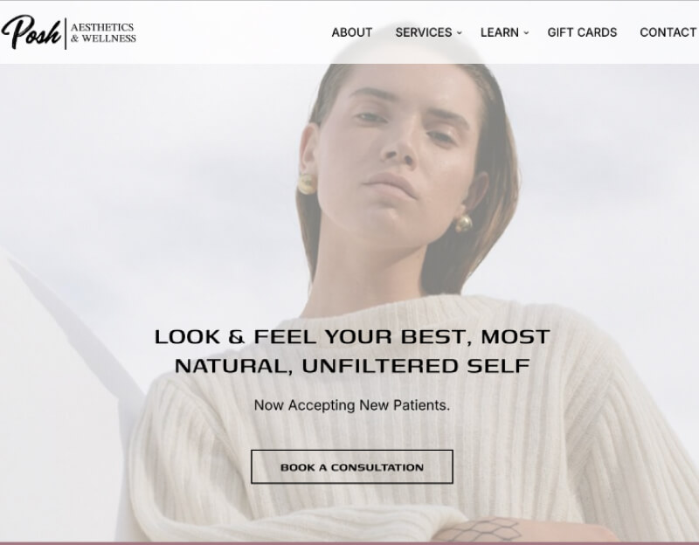Click the Now Accepting New Patients text
The height and width of the screenshot is (545, 699).
point(352,405)
